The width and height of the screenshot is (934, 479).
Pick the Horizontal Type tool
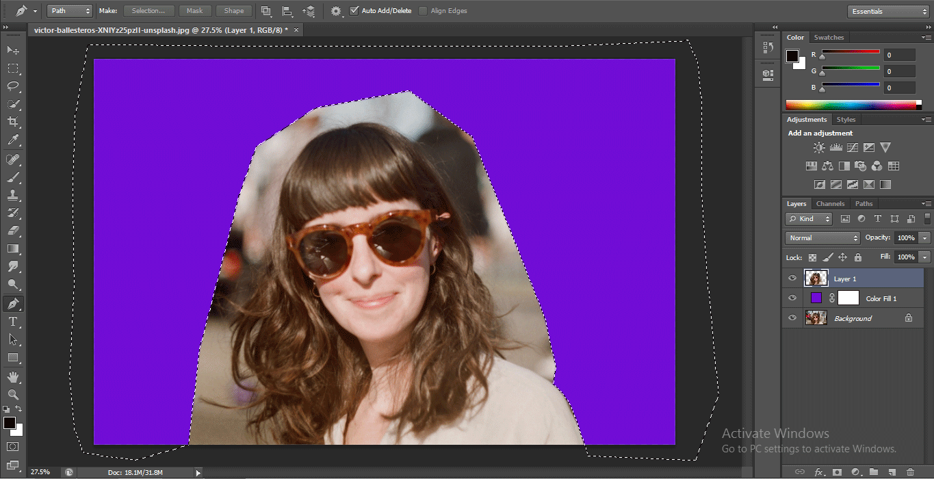(x=13, y=322)
